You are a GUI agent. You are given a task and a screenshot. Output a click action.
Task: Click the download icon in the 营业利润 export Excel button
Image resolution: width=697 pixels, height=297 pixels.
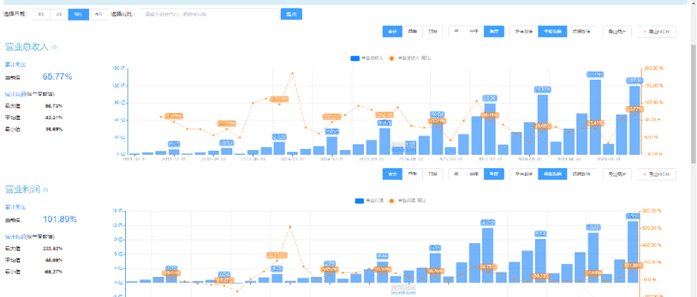645,175
